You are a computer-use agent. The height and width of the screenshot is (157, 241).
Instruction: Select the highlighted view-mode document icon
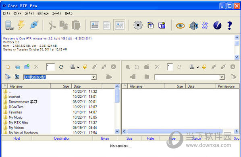[x=120, y=25]
